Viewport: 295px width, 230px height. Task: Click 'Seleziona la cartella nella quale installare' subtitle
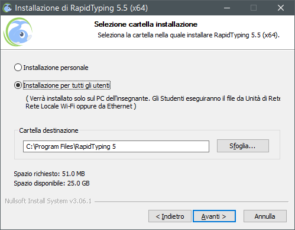[x=189, y=35]
